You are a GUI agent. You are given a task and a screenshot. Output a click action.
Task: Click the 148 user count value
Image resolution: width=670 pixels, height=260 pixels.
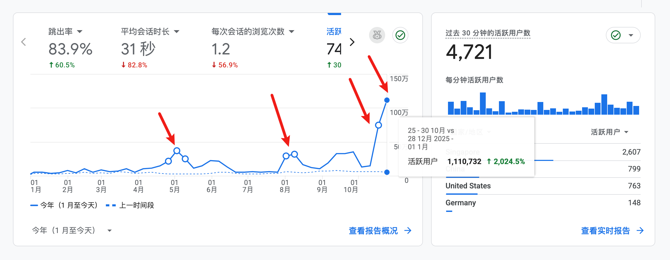coord(634,203)
